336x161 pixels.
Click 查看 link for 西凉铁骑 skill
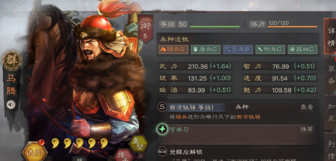(x=307, y=107)
